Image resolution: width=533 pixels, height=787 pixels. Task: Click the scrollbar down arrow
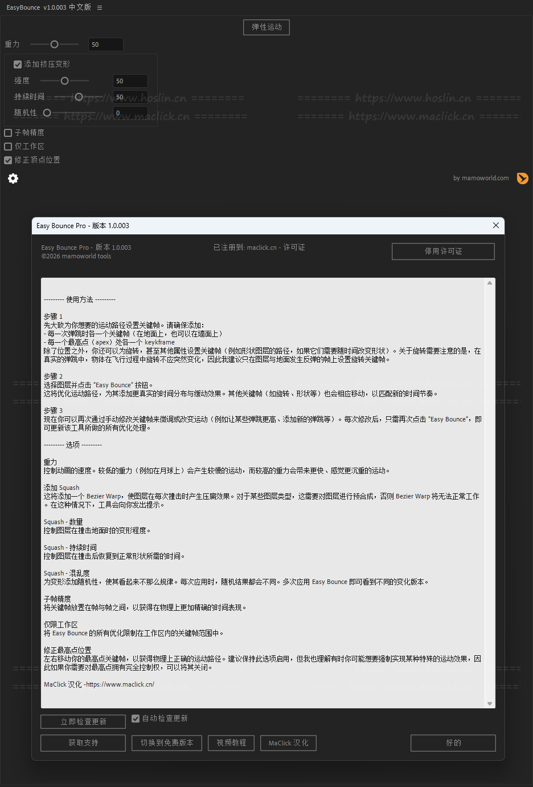[x=490, y=704]
